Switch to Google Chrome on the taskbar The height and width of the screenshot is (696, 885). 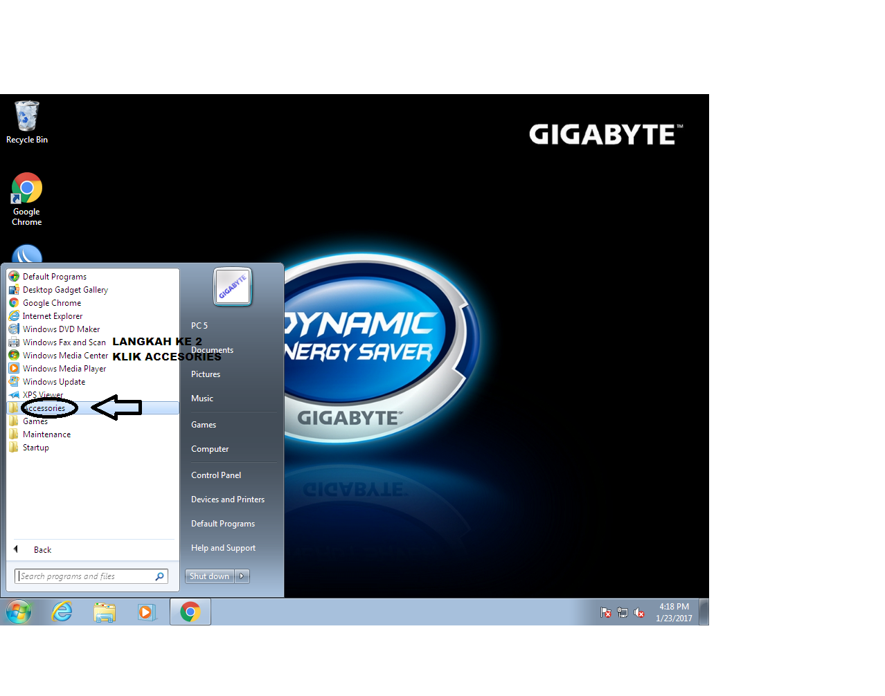point(190,612)
